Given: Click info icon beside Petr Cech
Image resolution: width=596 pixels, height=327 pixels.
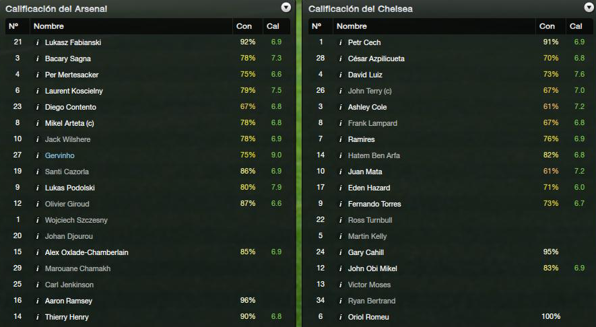Looking at the screenshot, I should pos(340,42).
